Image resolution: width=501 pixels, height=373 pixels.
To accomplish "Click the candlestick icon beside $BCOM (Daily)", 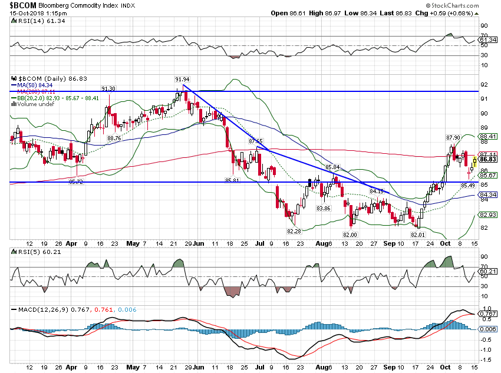I will [14, 78].
